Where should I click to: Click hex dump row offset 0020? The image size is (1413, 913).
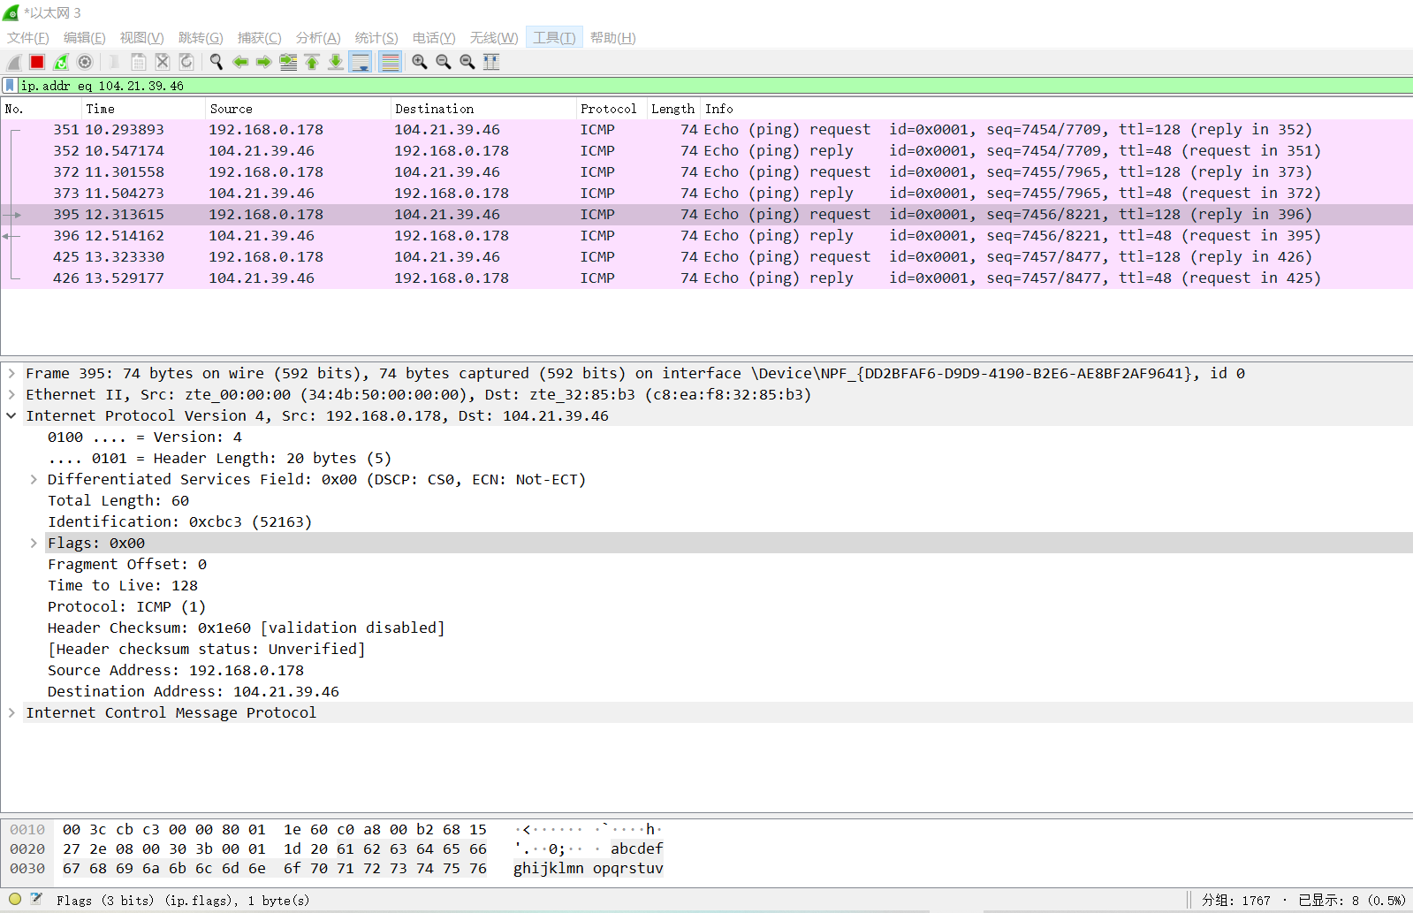tap(27, 848)
